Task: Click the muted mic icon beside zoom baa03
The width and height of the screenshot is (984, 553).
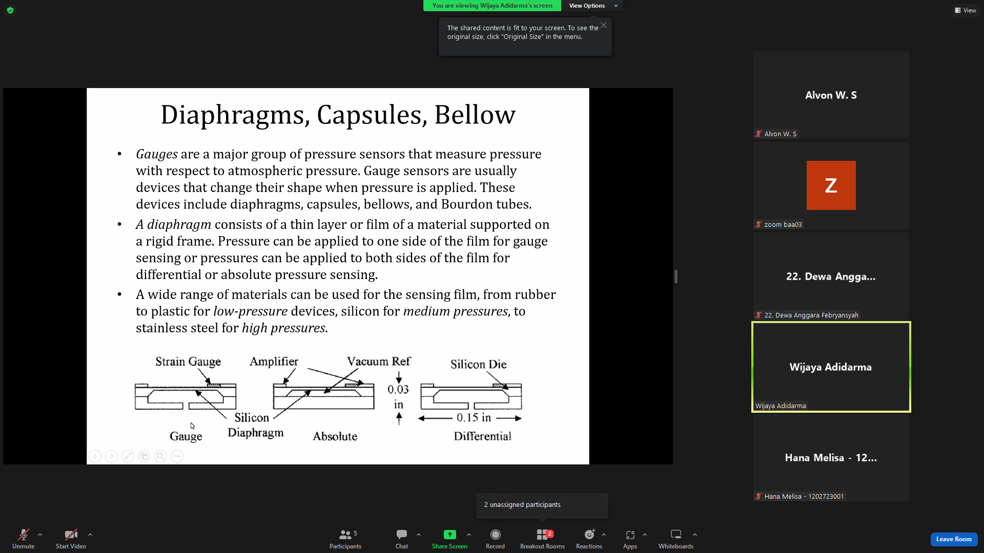Action: (x=758, y=224)
